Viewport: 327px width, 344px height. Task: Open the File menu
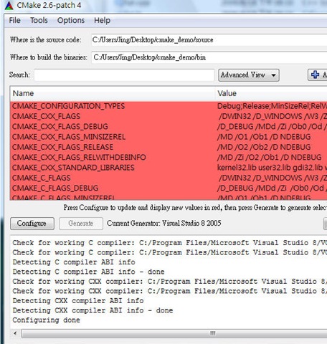pyautogui.click(x=14, y=20)
